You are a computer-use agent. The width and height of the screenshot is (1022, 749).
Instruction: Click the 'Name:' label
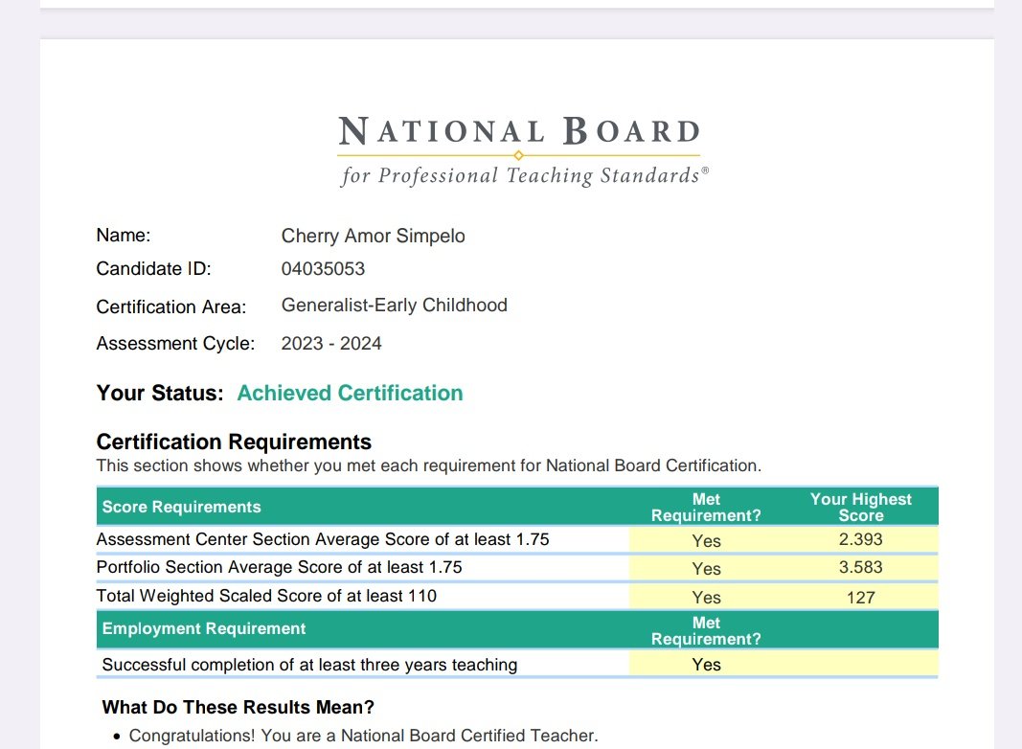pyautogui.click(x=124, y=236)
